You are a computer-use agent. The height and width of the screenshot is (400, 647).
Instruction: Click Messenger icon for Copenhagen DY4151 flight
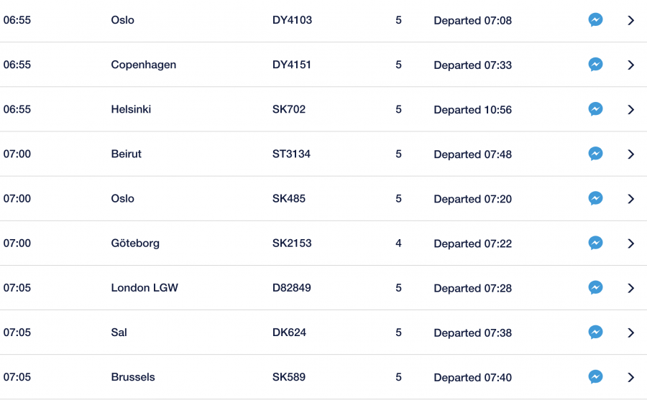595,65
